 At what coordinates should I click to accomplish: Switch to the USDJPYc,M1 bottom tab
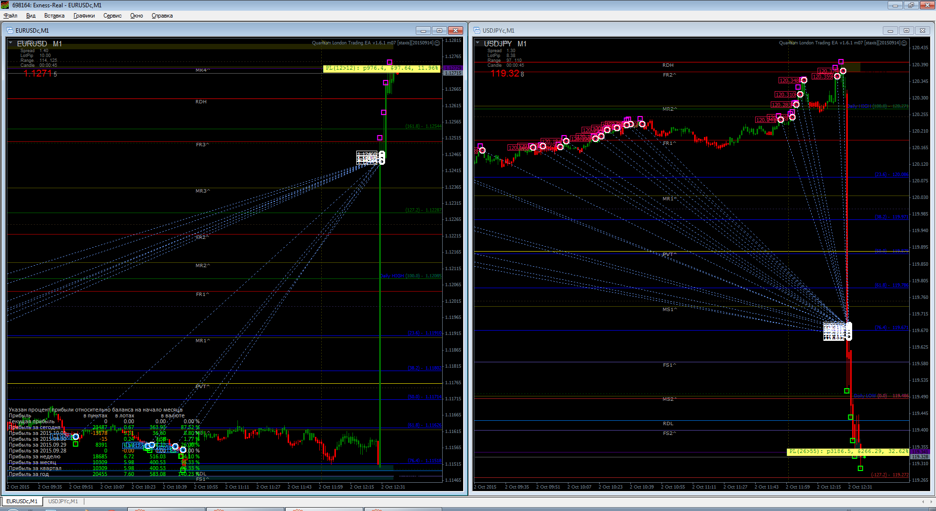click(x=63, y=501)
